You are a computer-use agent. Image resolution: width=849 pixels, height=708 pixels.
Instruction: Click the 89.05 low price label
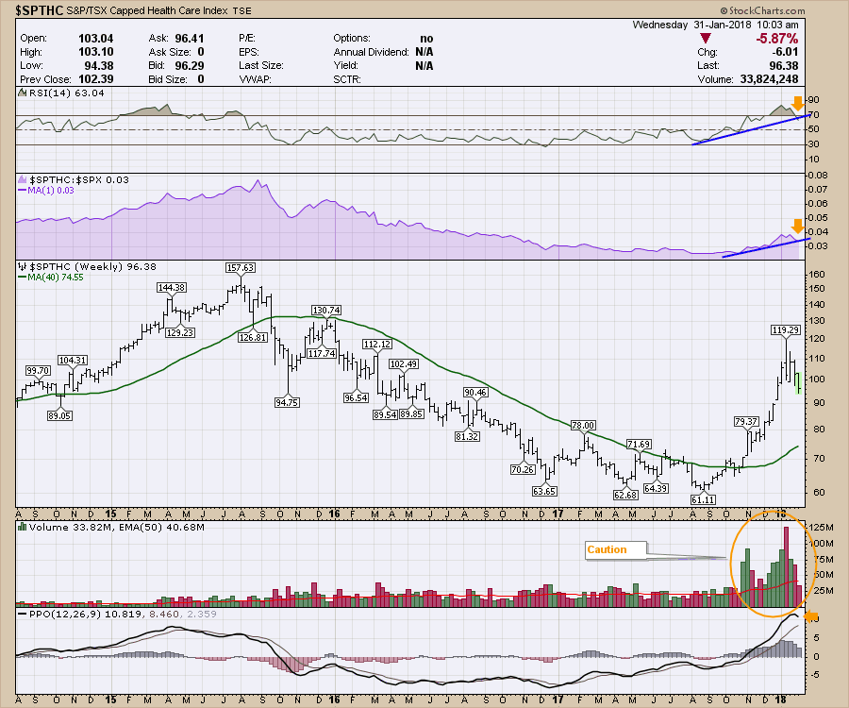pyautogui.click(x=59, y=416)
